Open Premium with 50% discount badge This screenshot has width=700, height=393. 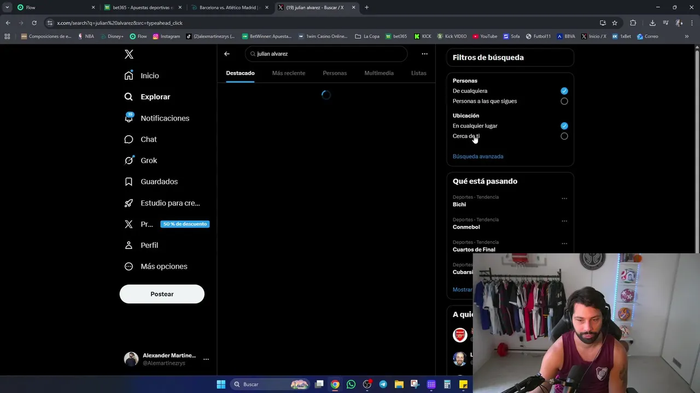pyautogui.click(x=166, y=224)
